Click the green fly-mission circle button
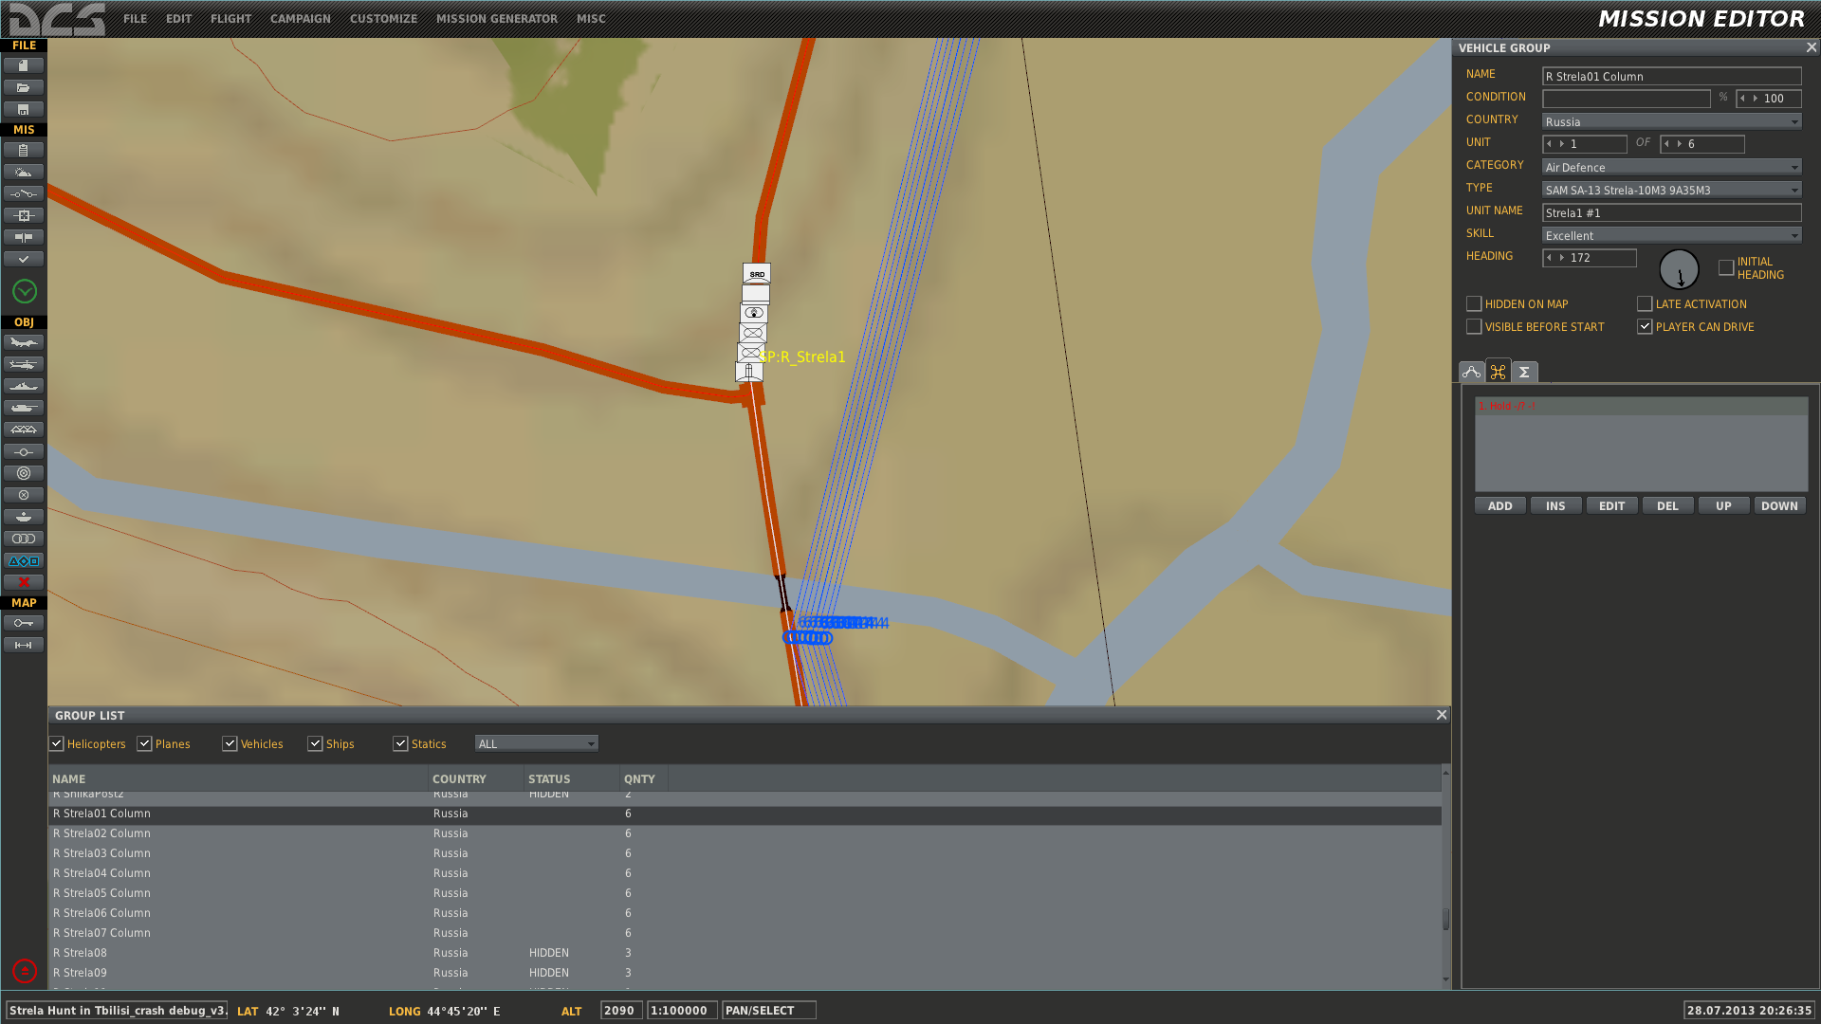This screenshot has height=1024, width=1821. [25, 291]
